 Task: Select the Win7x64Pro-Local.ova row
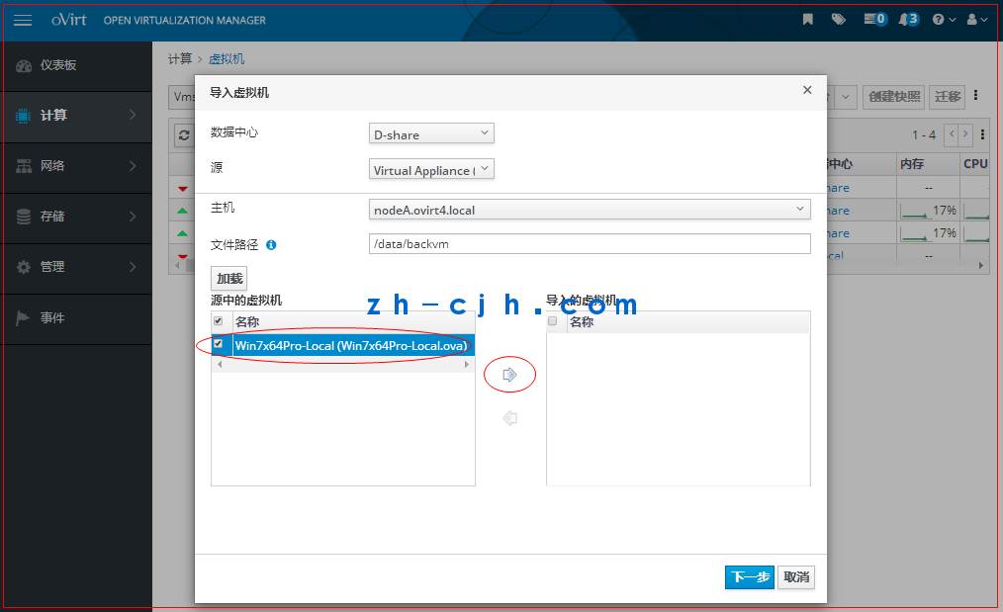[x=343, y=345]
